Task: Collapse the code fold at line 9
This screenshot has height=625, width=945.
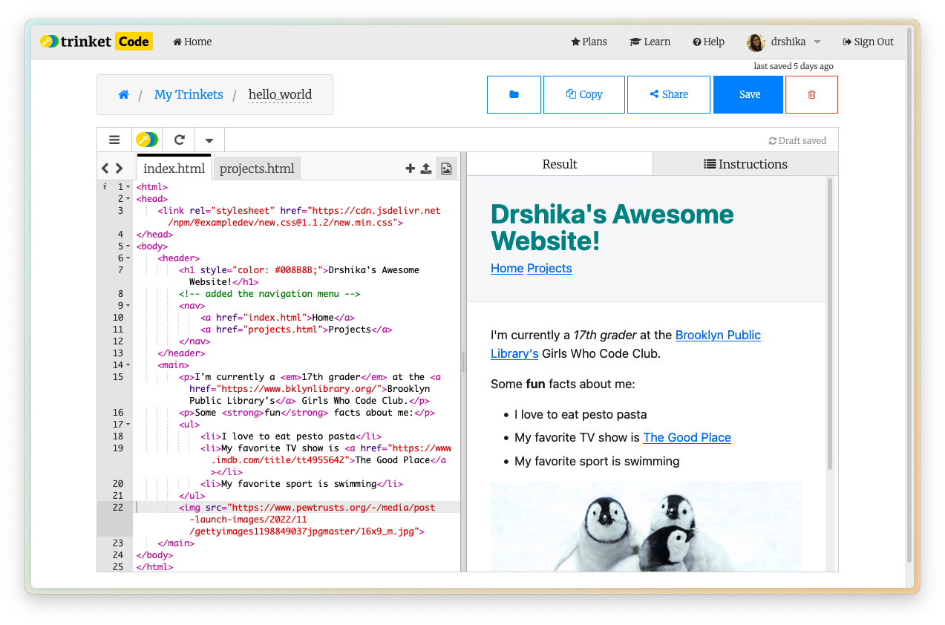Action: click(128, 306)
